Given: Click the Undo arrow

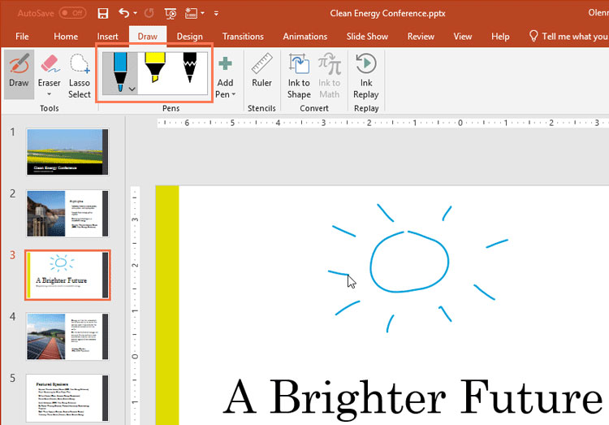Looking at the screenshot, I should click(123, 13).
